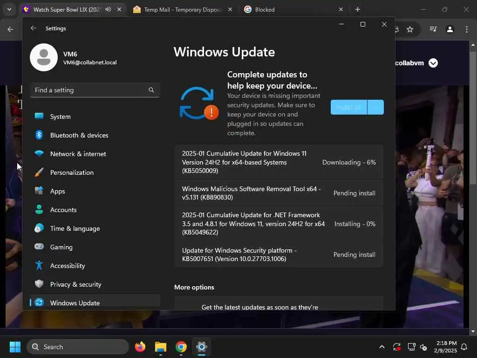Click Get the latest updates option
Image resolution: width=477 pixels, height=358 pixels.
click(279, 303)
